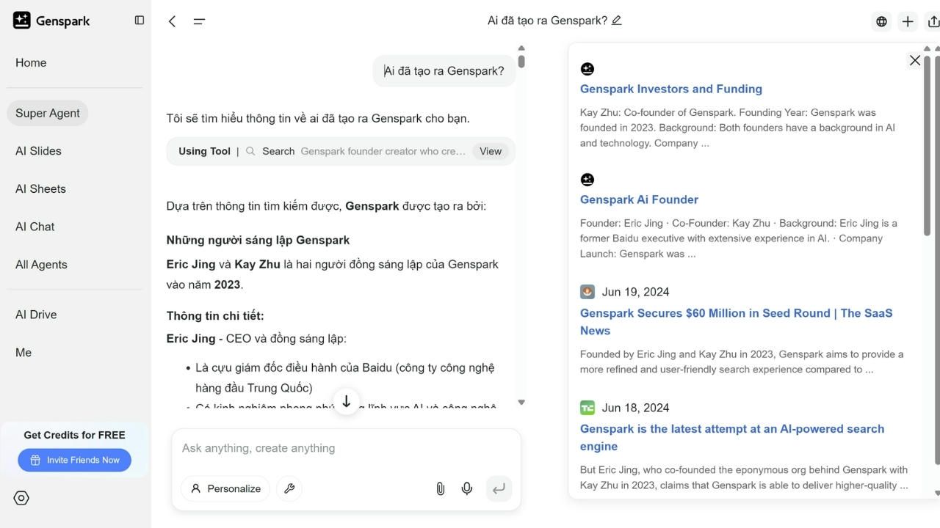Edit the chat title with the pencil icon
This screenshot has height=528, width=940.
(x=617, y=21)
